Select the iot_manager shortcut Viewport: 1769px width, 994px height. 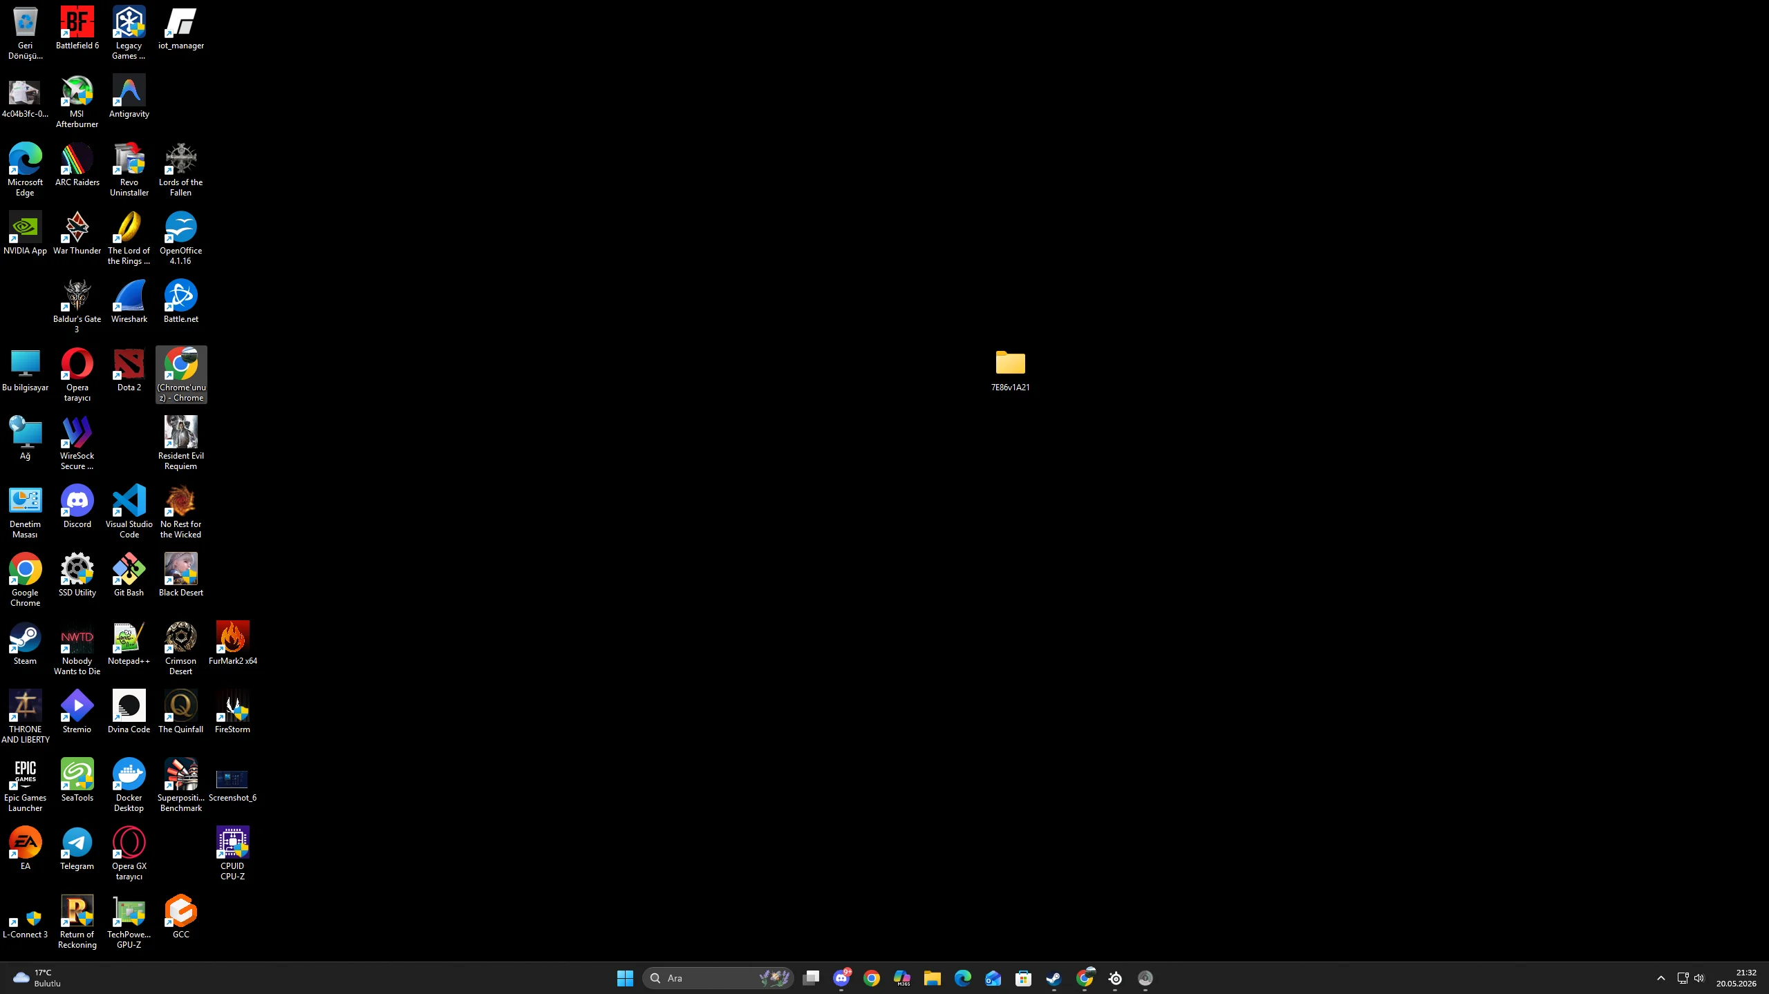click(x=180, y=28)
